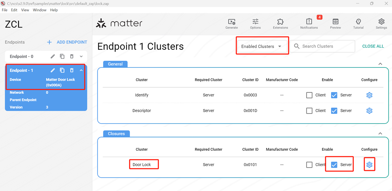
Task: Expand Endpoint - 0 chevron
Action: (81, 57)
